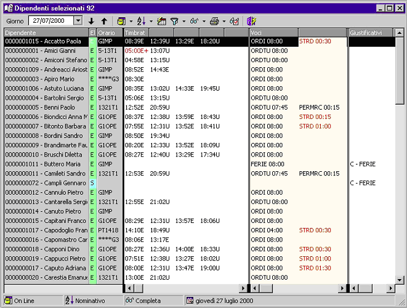The width and height of the screenshot is (407, 308).
Task: Click the up arrow previous day button
Action: pyautogui.click(x=104, y=21)
